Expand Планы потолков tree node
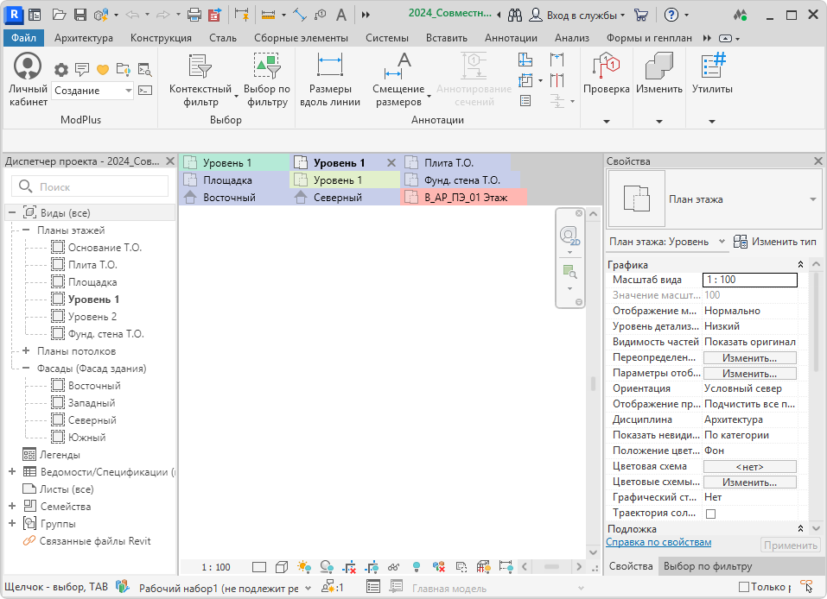Image resolution: width=827 pixels, height=599 pixels. pyautogui.click(x=25, y=351)
